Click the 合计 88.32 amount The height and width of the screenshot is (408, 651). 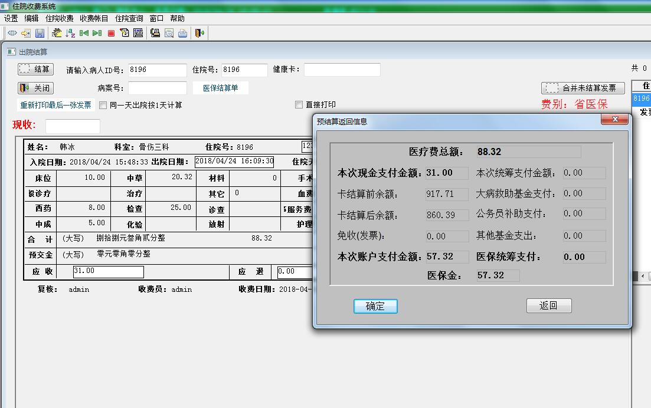(261, 238)
